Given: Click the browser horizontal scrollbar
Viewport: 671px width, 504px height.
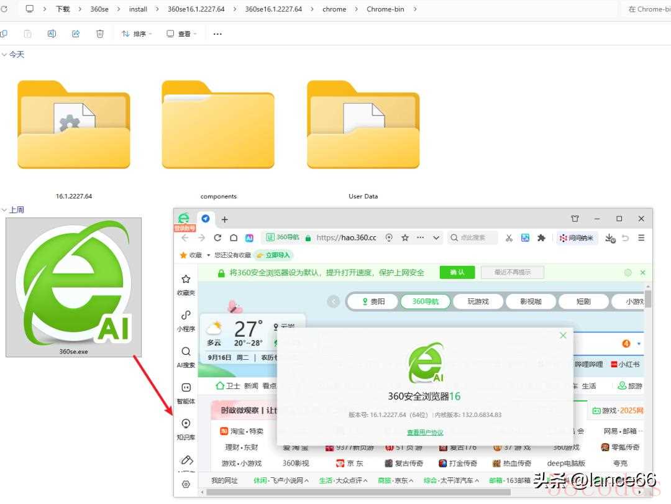Looking at the screenshot, I should pos(358,492).
